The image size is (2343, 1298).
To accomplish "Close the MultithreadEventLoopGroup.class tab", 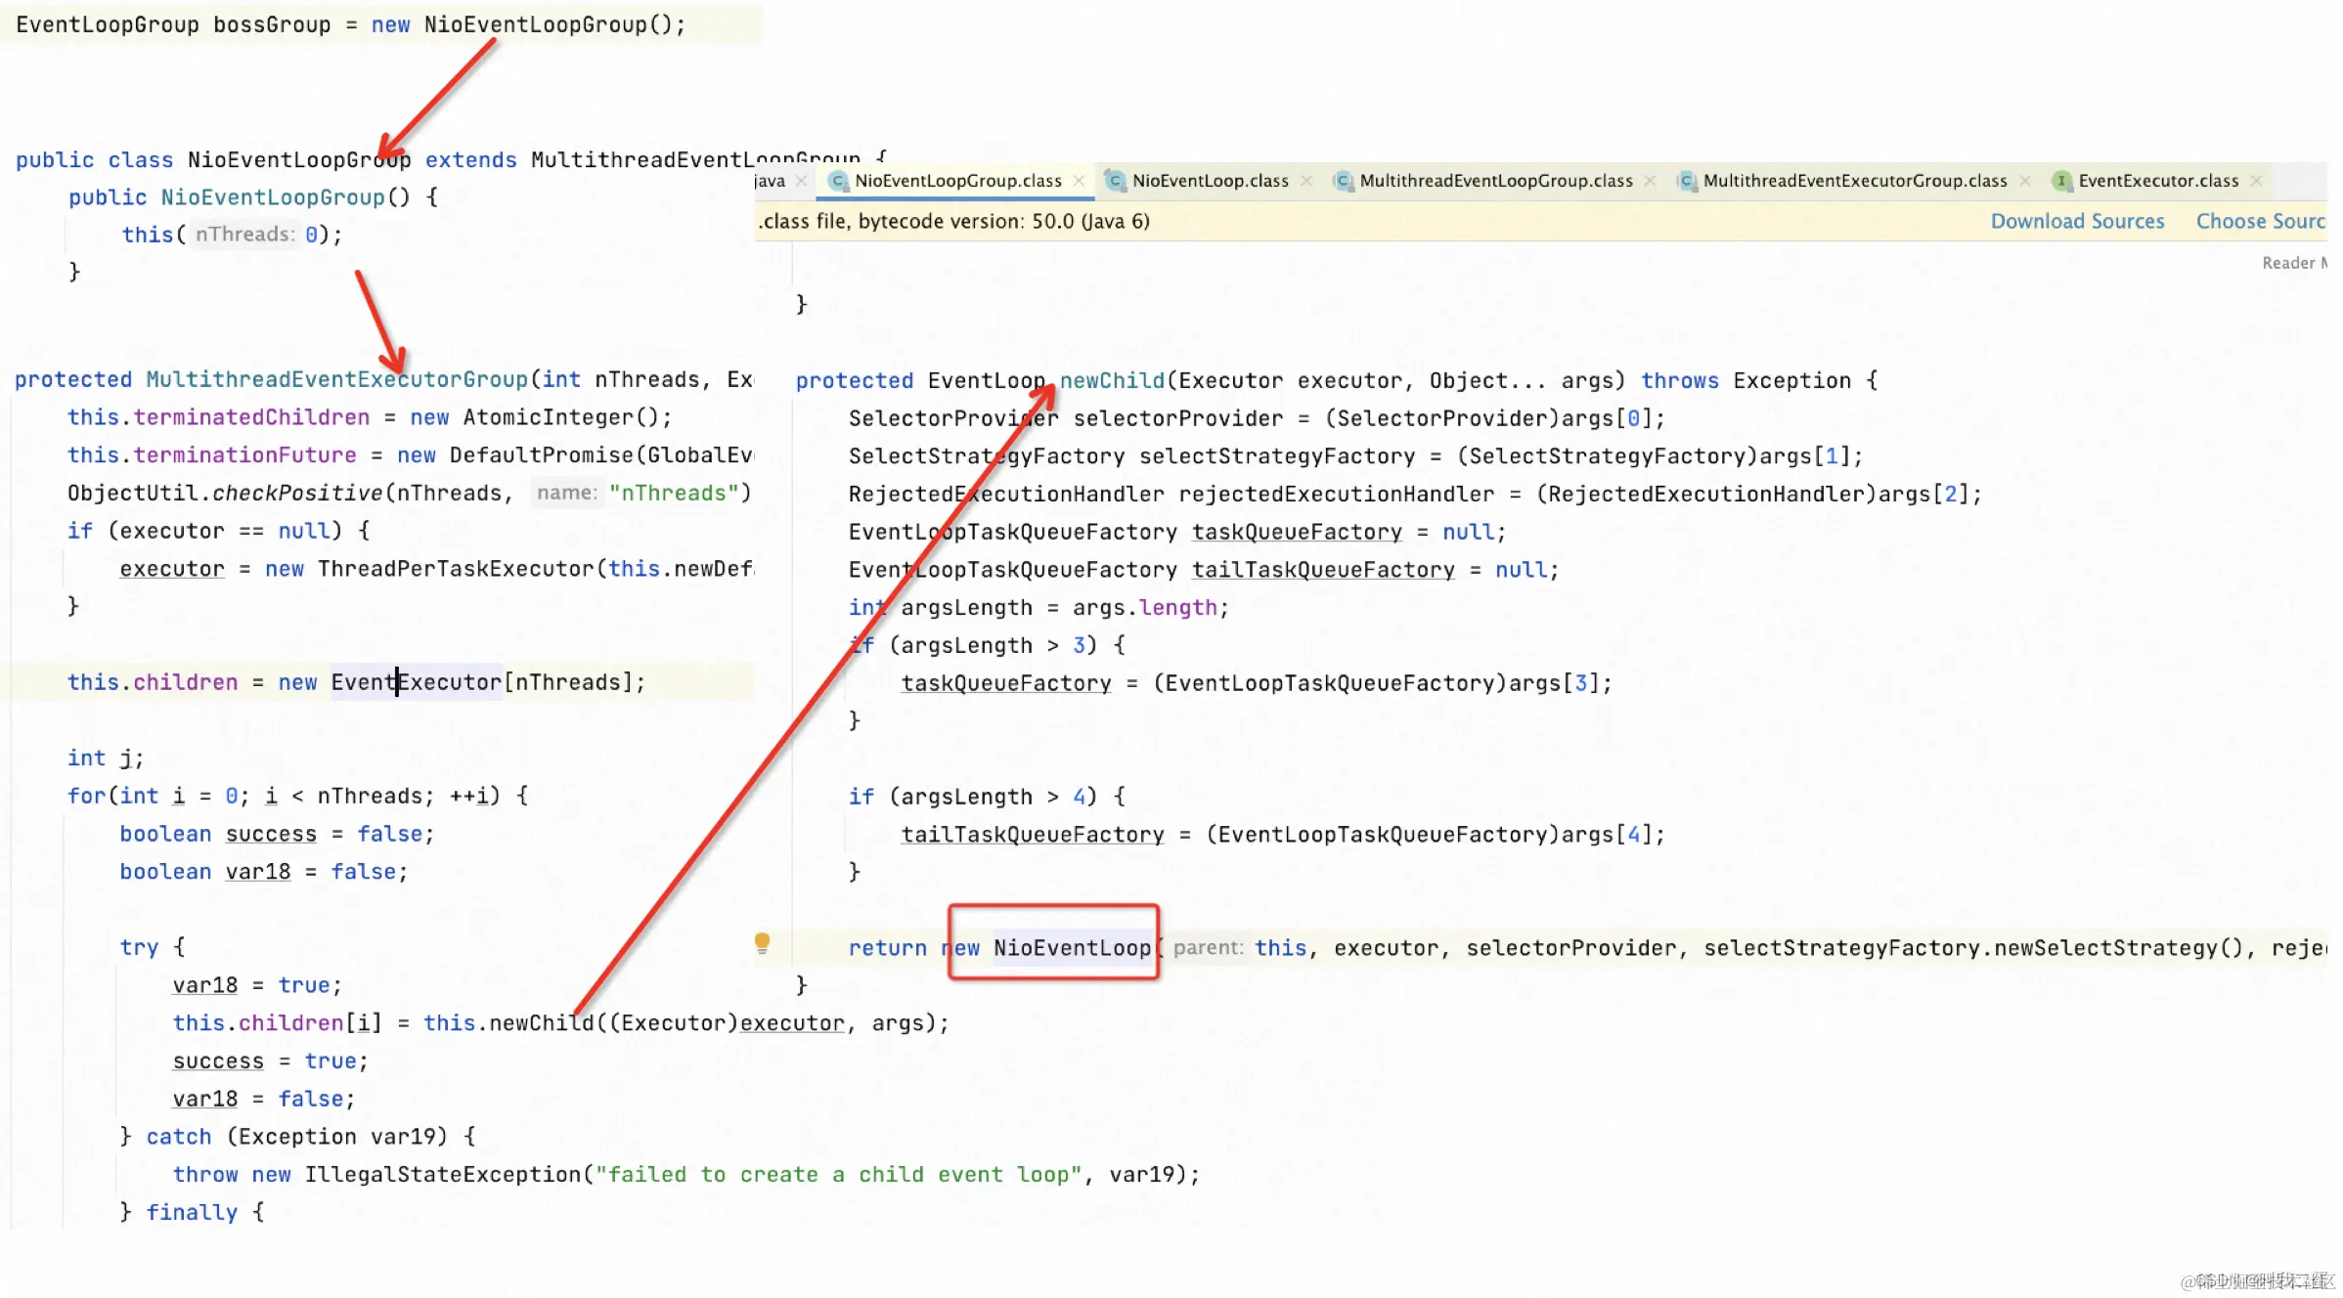I will tap(1651, 181).
